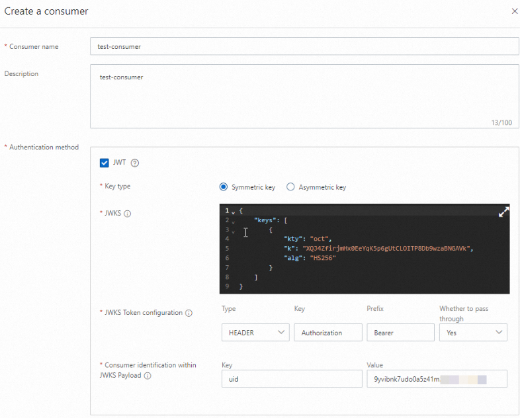
Task: Select the Symmetric key radio button
Action: click(224, 187)
